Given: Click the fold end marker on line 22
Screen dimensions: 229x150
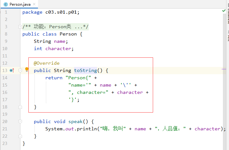Looking at the screenshot, I should 20,136.
